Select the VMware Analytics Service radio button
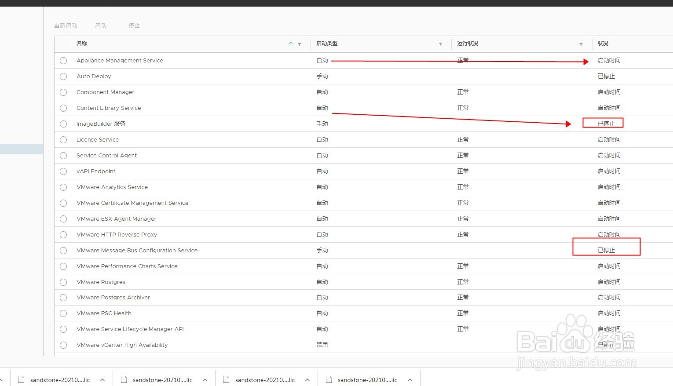673x386 pixels. click(x=63, y=187)
